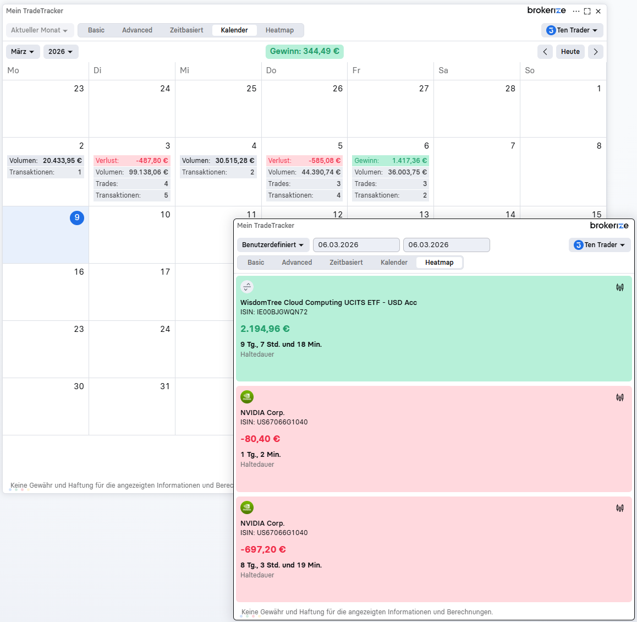Select calendar day 6 with Gewinn 1.417,36 €

click(x=390, y=172)
